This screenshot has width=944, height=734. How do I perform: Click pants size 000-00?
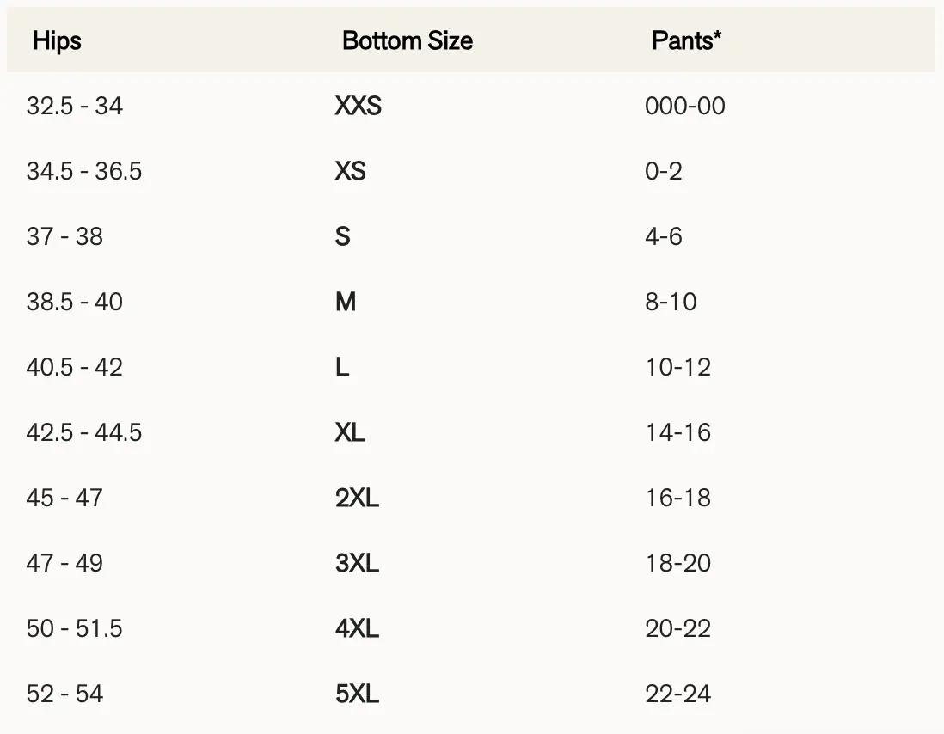pos(684,106)
